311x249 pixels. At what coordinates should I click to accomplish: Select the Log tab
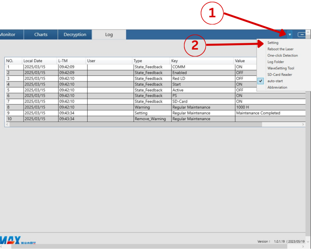[109, 34]
